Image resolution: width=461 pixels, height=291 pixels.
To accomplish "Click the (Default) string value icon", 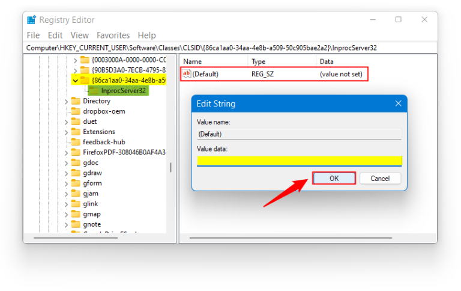I will pos(186,74).
